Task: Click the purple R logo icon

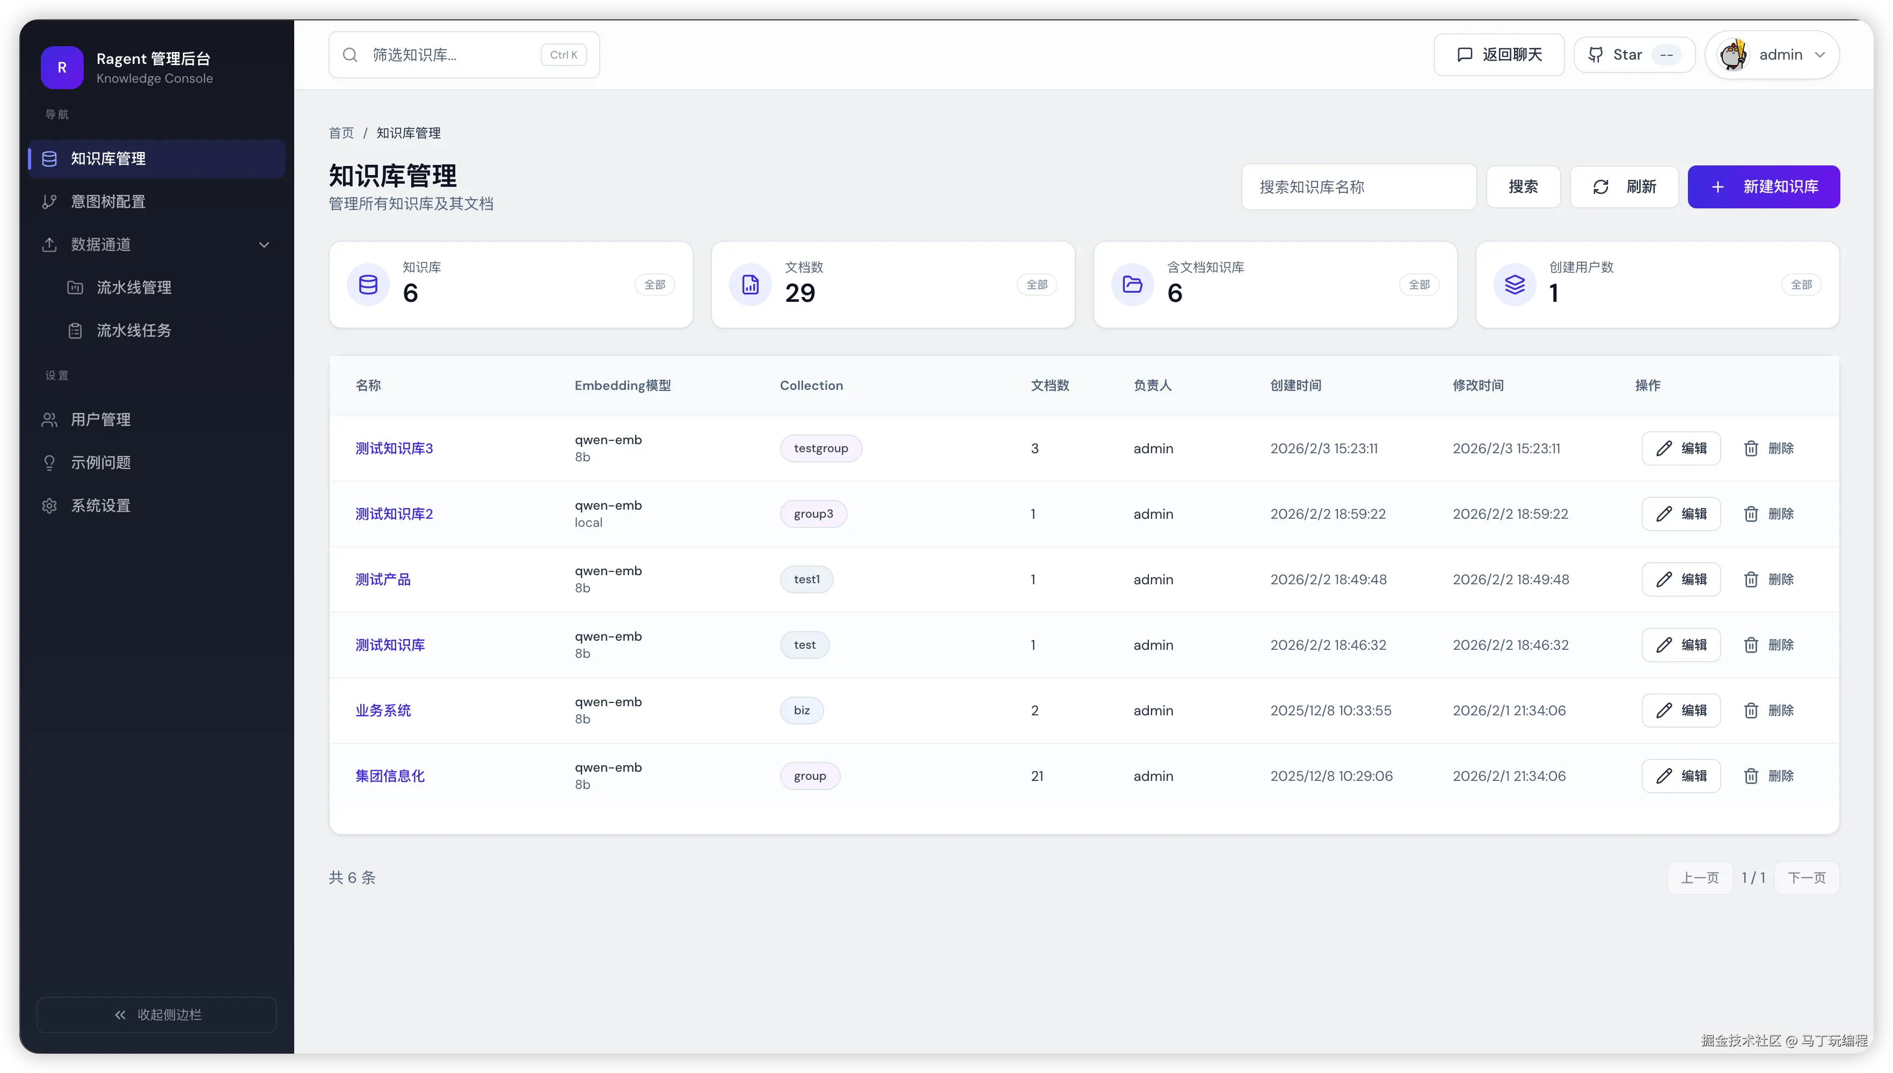Action: click(62, 67)
